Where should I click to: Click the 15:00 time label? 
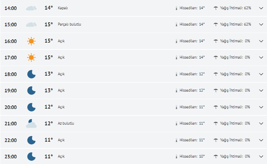11,24
